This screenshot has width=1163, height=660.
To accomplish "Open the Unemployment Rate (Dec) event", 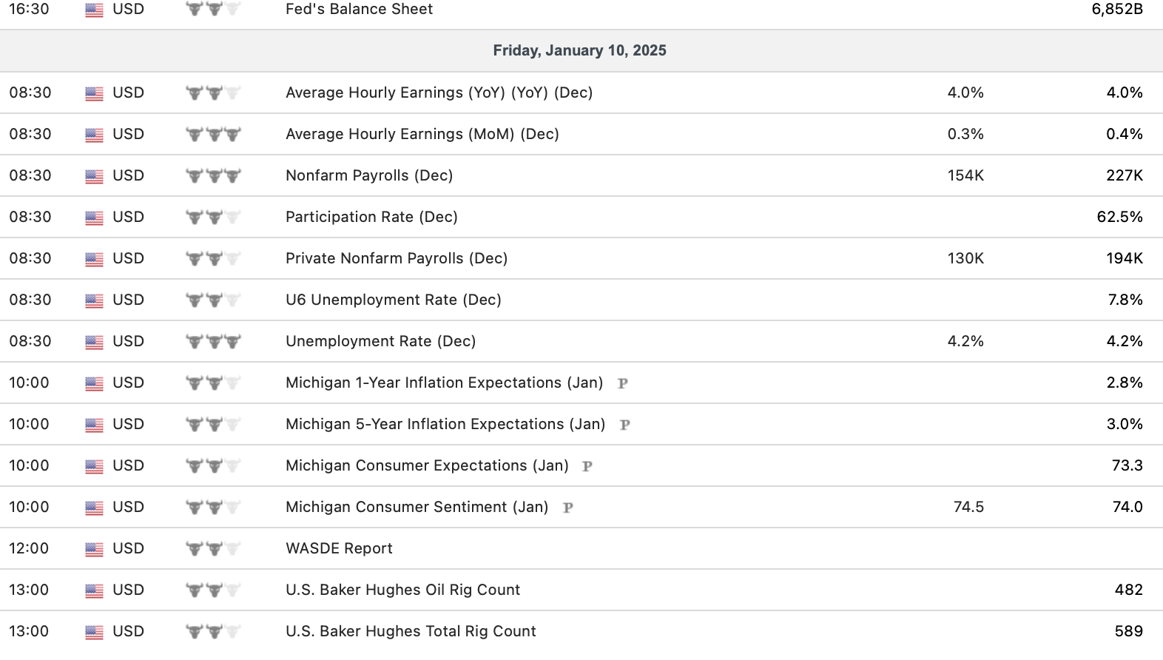I will click(x=380, y=341).
